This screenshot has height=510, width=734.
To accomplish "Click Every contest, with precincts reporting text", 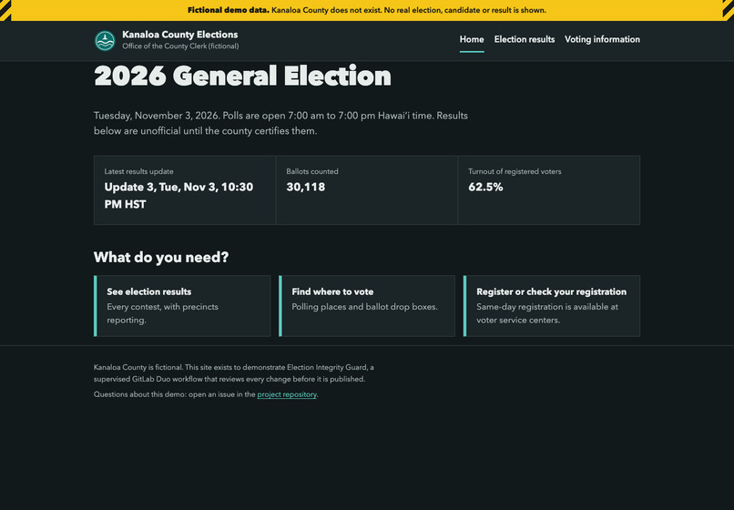I will tap(162, 313).
